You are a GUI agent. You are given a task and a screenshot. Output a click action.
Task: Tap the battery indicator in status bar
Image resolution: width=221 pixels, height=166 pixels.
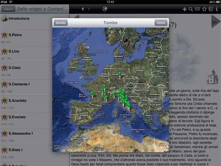click(218, 2)
